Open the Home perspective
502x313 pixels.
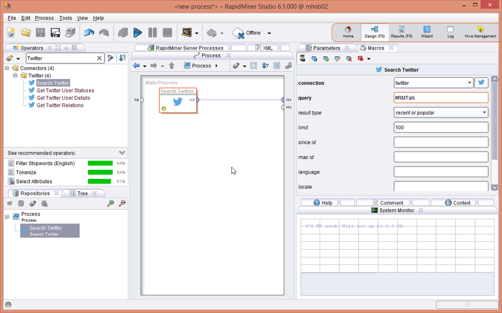[349, 32]
